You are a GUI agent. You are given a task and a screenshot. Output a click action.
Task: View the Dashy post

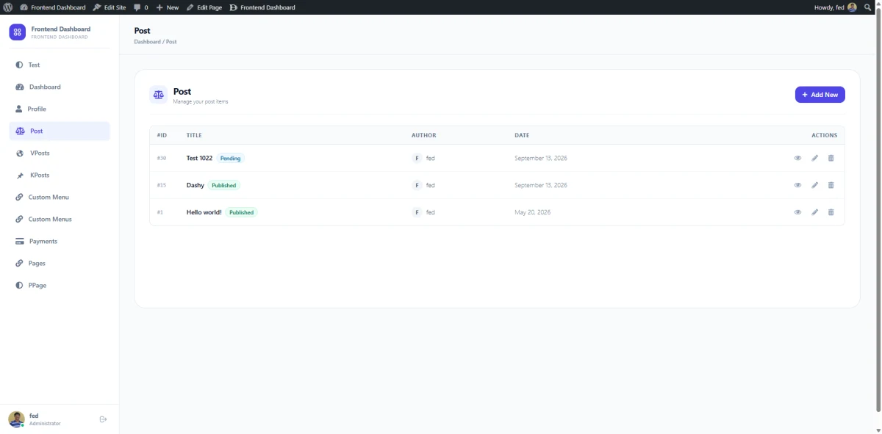[797, 185]
